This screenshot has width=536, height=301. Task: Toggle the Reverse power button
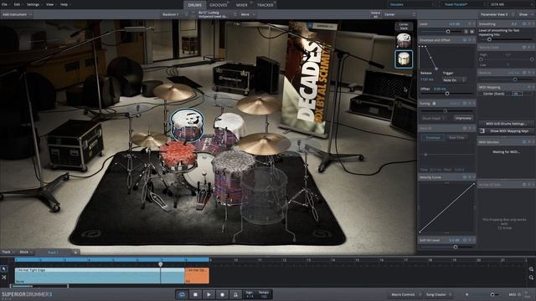(x=524, y=73)
